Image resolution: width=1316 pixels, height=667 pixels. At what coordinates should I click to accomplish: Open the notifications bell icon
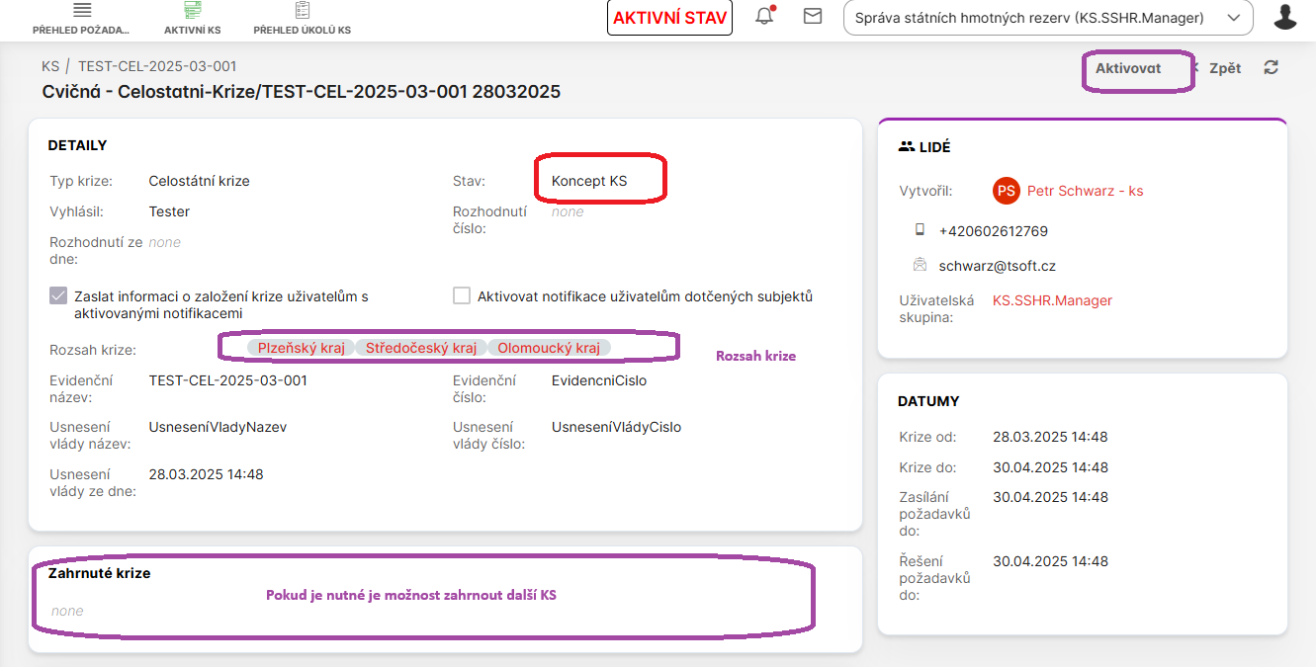pos(764,17)
